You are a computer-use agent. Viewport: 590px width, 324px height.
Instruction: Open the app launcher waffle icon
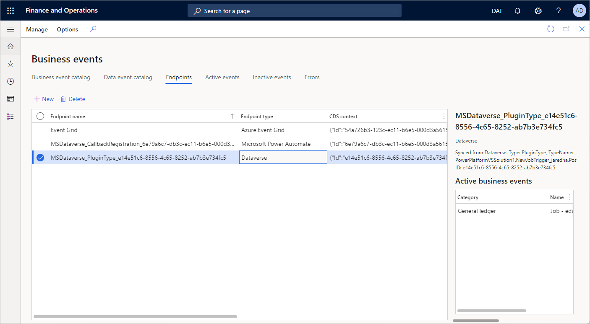pos(10,11)
